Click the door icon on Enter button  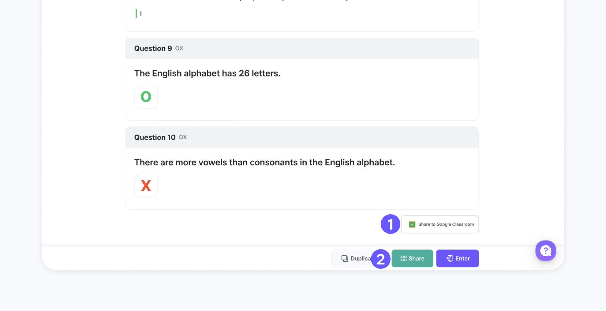click(449, 259)
